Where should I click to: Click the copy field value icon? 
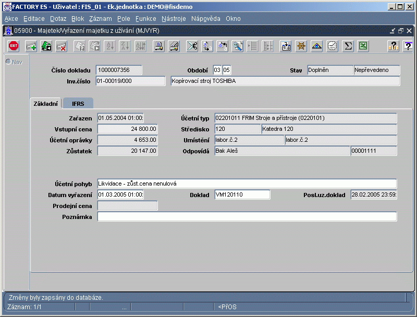pos(207,46)
